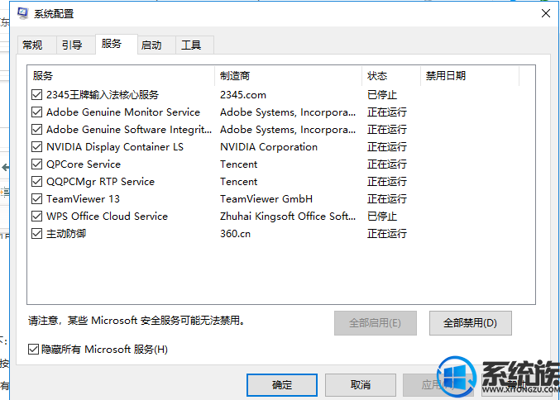Select the 2345.com manufacturer cell
The width and height of the screenshot is (560, 400).
point(243,95)
